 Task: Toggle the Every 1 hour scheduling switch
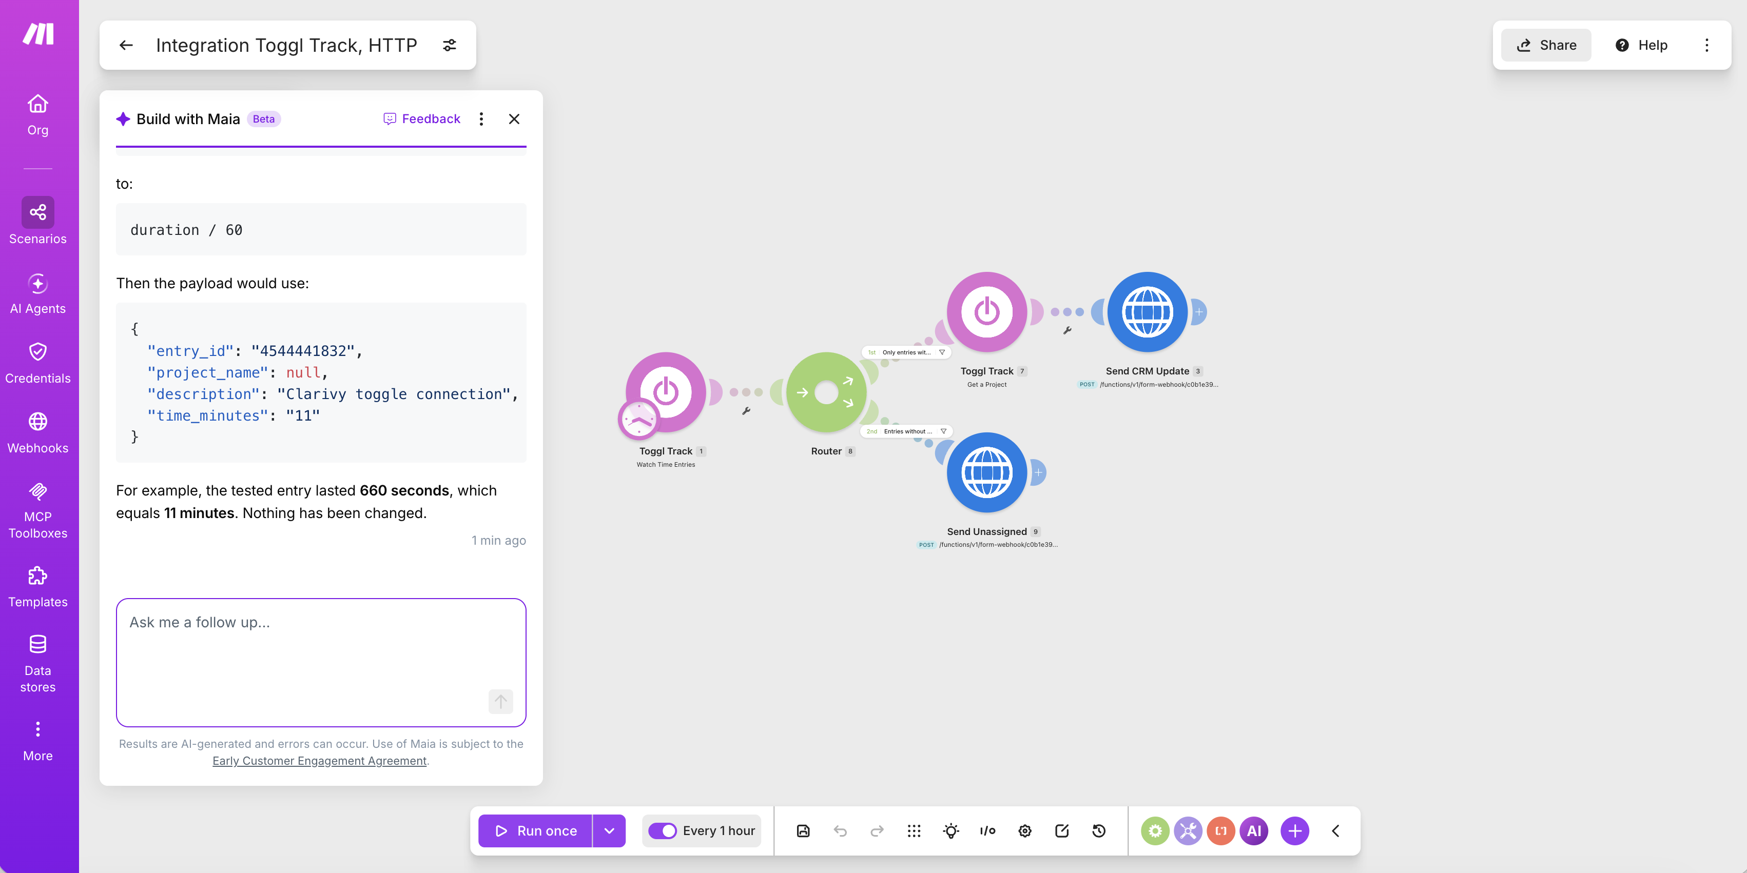(662, 830)
